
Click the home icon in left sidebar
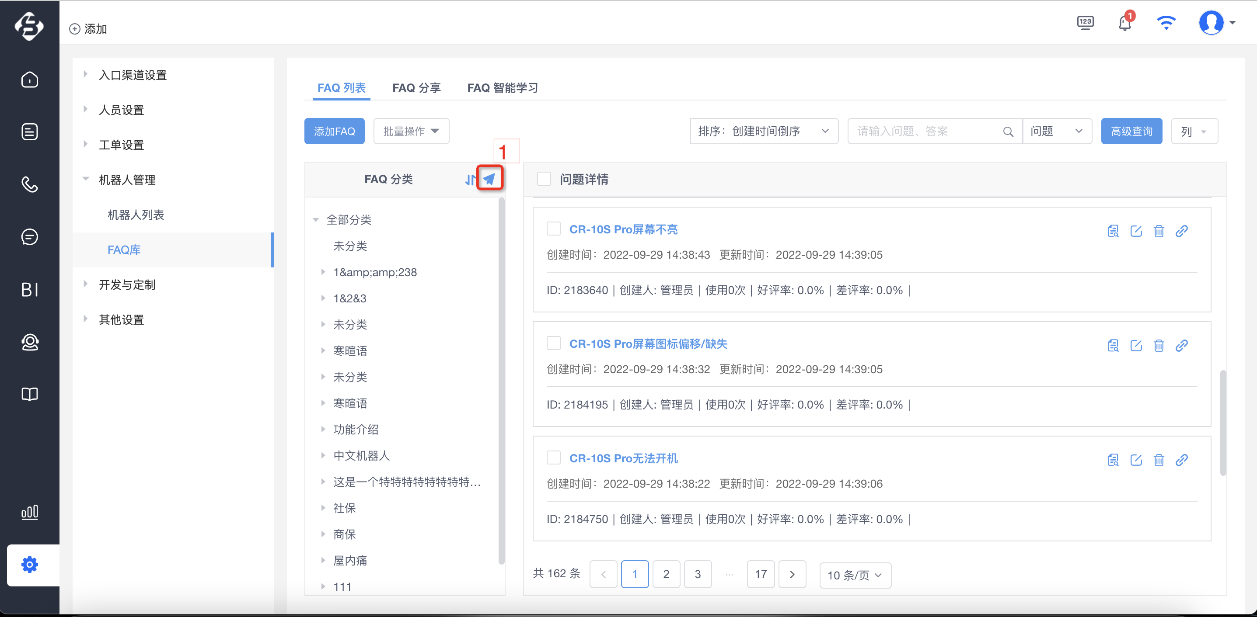coord(30,80)
